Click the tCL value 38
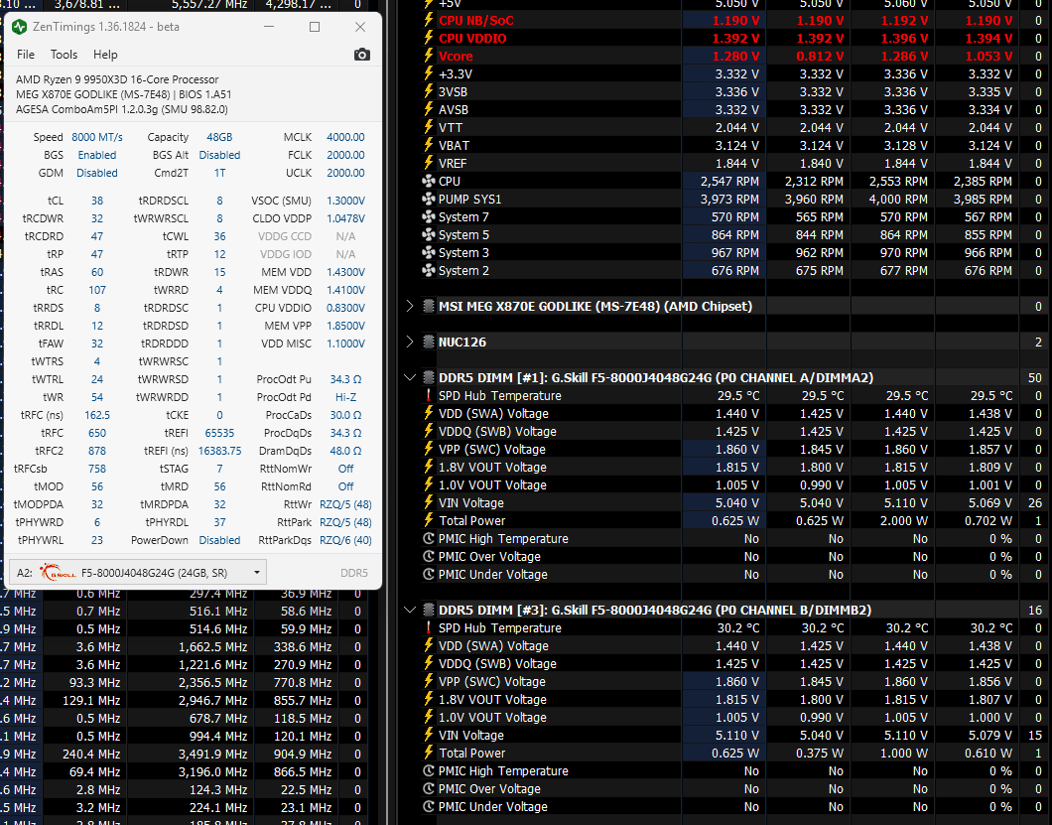This screenshot has height=825, width=1052. point(97,200)
